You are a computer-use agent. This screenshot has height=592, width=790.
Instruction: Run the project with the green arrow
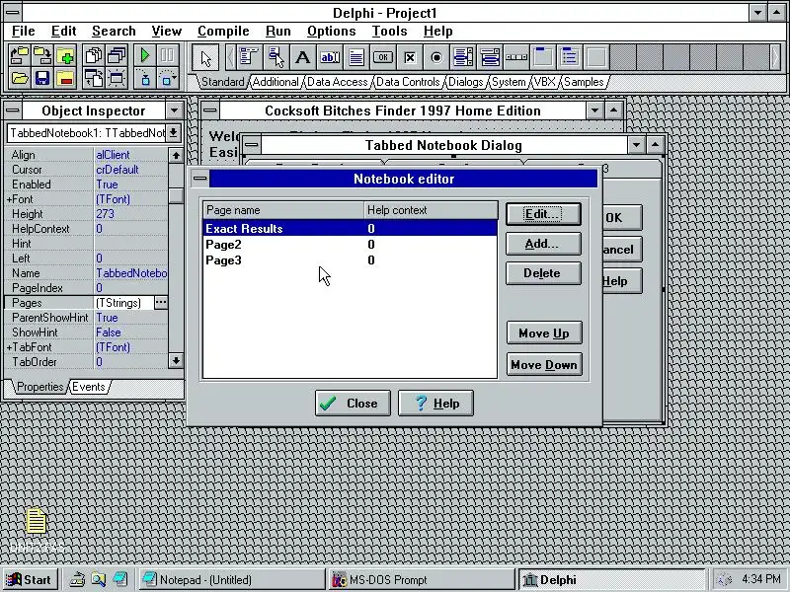[145, 55]
